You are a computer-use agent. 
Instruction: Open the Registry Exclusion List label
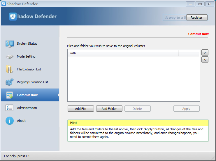32,82
